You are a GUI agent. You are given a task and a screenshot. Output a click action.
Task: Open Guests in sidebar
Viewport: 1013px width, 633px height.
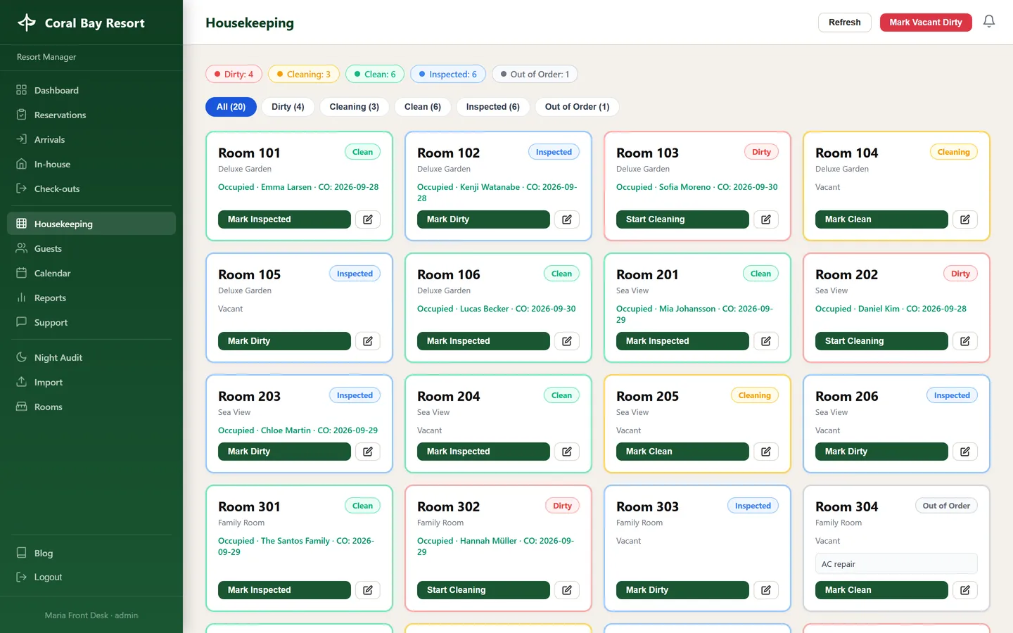[x=91, y=248]
